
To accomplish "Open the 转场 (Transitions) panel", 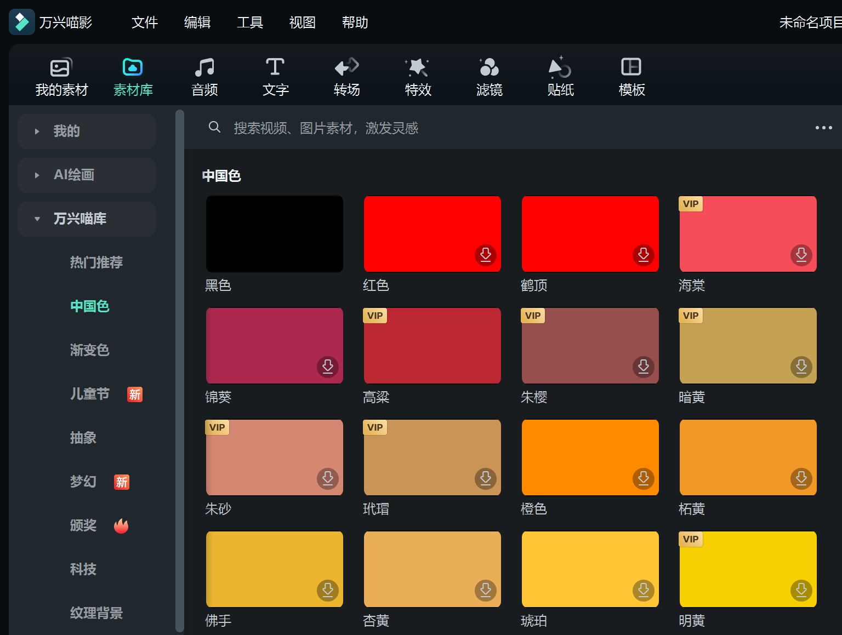I will [346, 76].
